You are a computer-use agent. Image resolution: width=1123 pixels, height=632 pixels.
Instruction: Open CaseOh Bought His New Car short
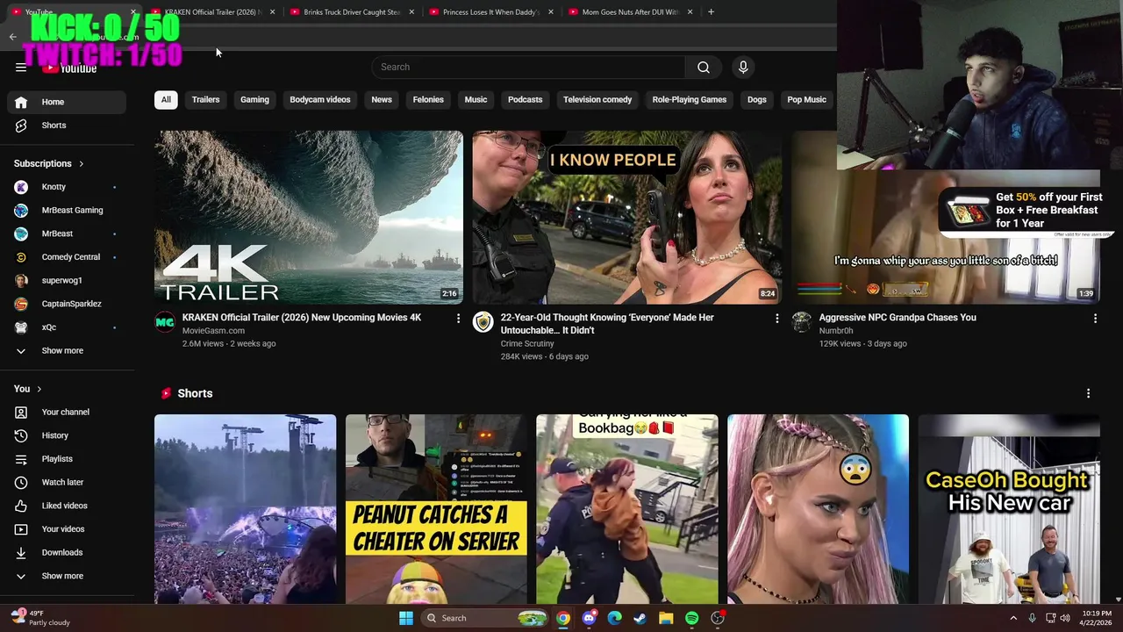(x=1009, y=509)
